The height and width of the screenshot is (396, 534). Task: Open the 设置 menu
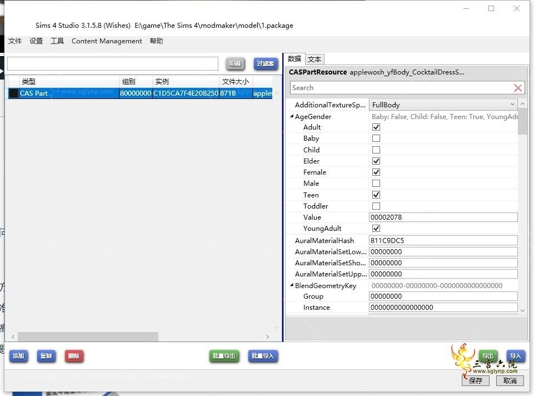[x=36, y=41]
